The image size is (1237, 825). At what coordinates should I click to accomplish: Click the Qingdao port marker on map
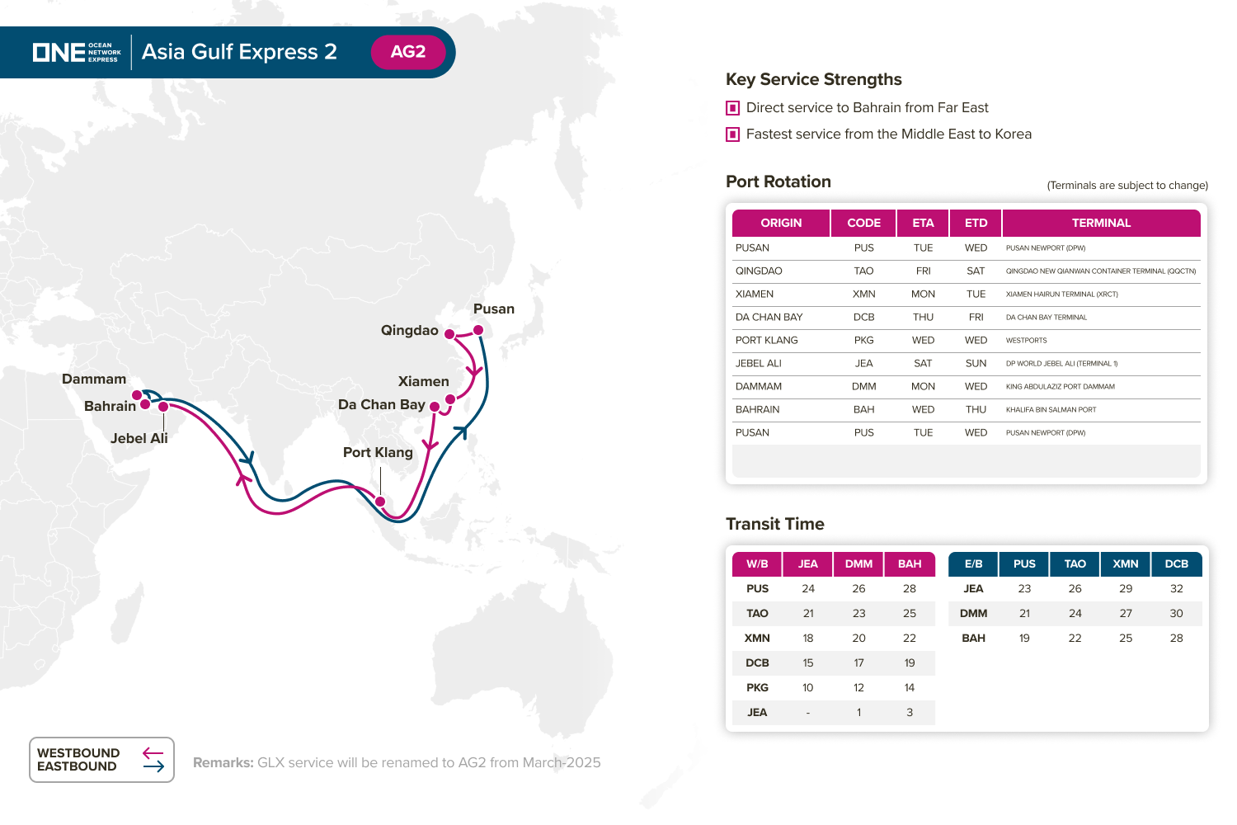coord(449,334)
